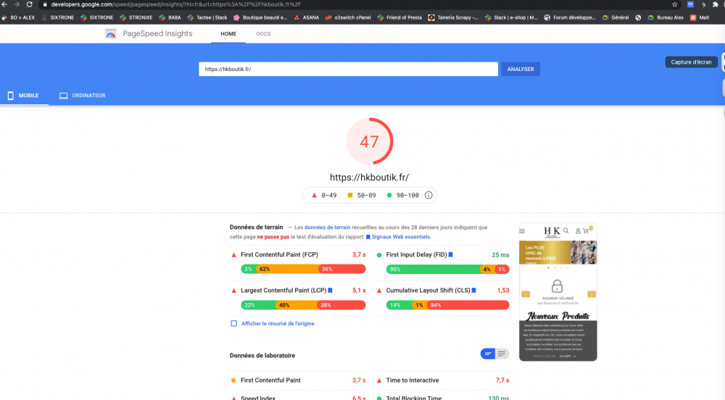The image size is (725, 400).
Task: Bookmark this page with the star icon
Action: pos(674,4)
